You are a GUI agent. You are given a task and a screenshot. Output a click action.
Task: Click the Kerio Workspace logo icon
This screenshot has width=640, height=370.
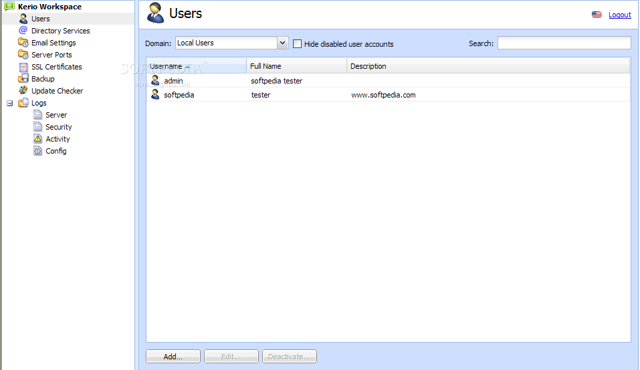tap(9, 6)
